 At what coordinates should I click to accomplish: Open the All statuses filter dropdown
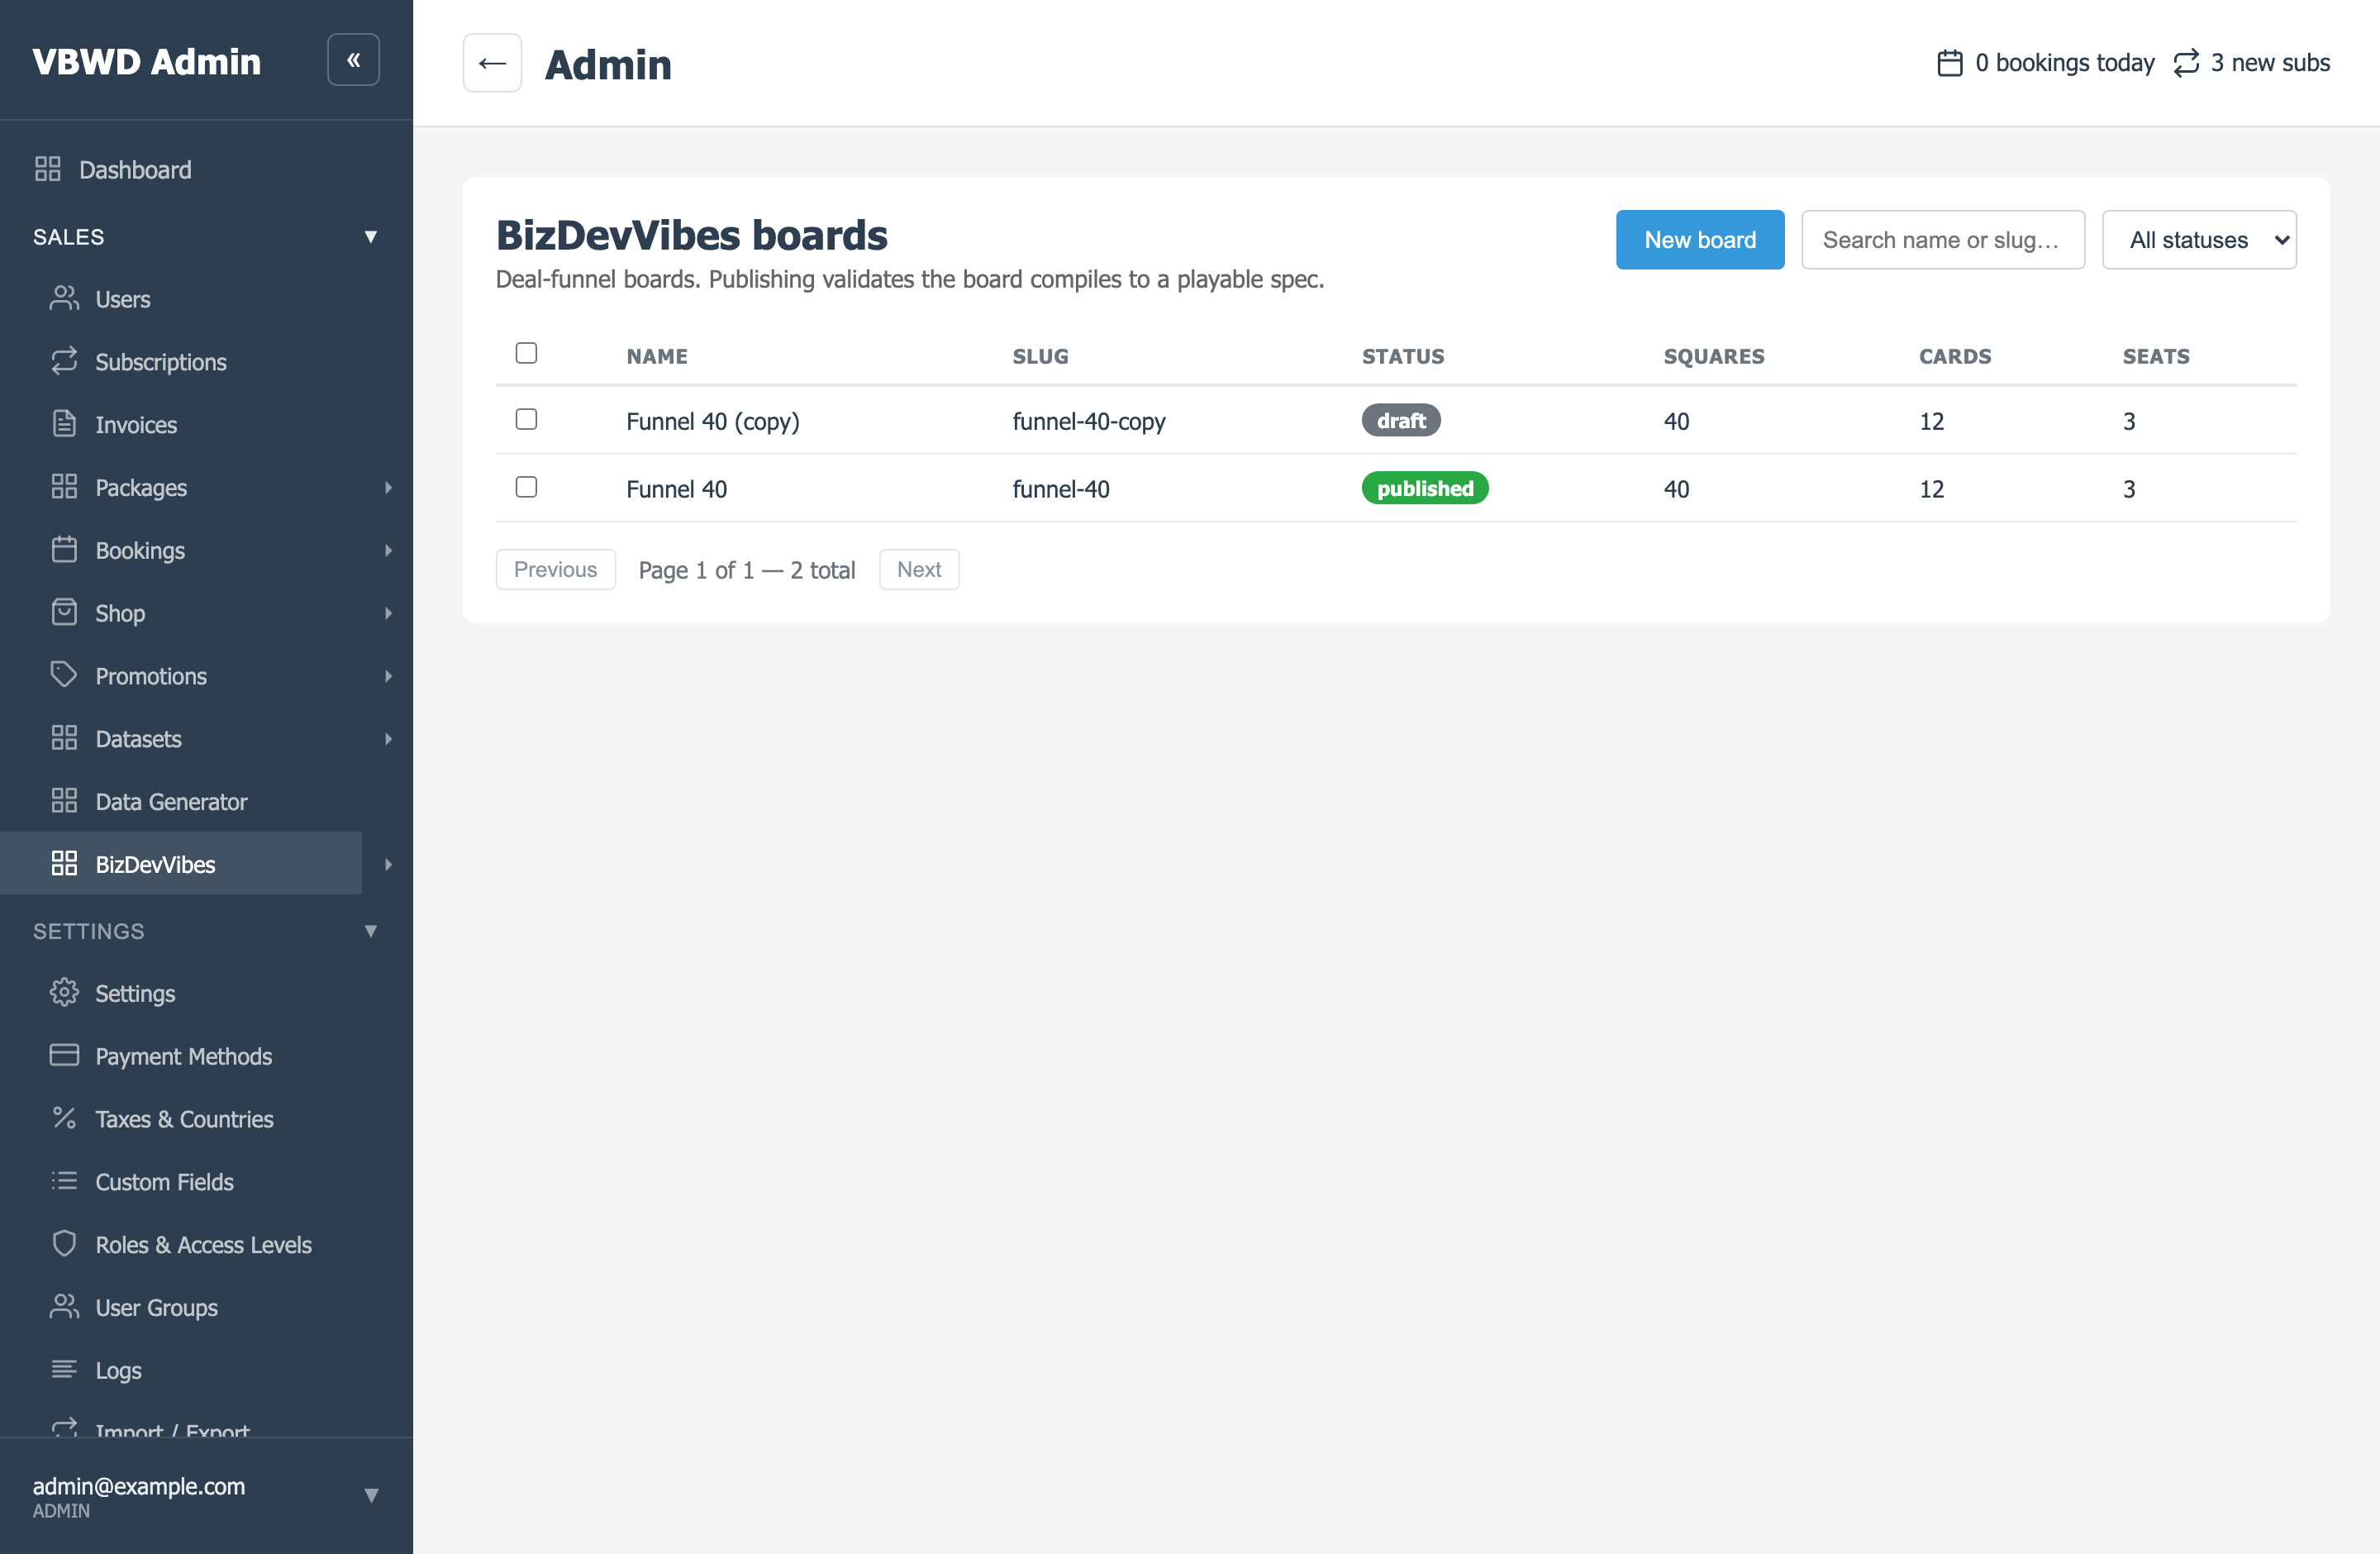pos(2199,240)
